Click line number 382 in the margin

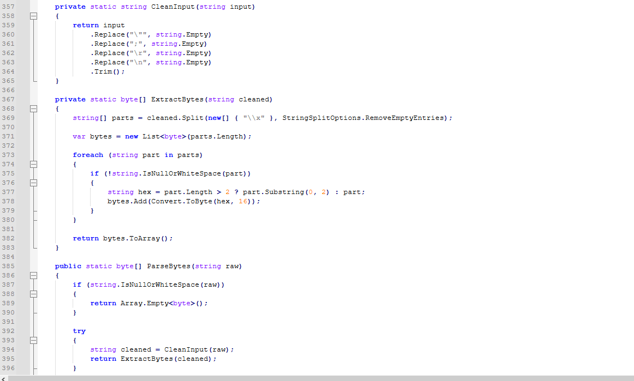point(8,239)
